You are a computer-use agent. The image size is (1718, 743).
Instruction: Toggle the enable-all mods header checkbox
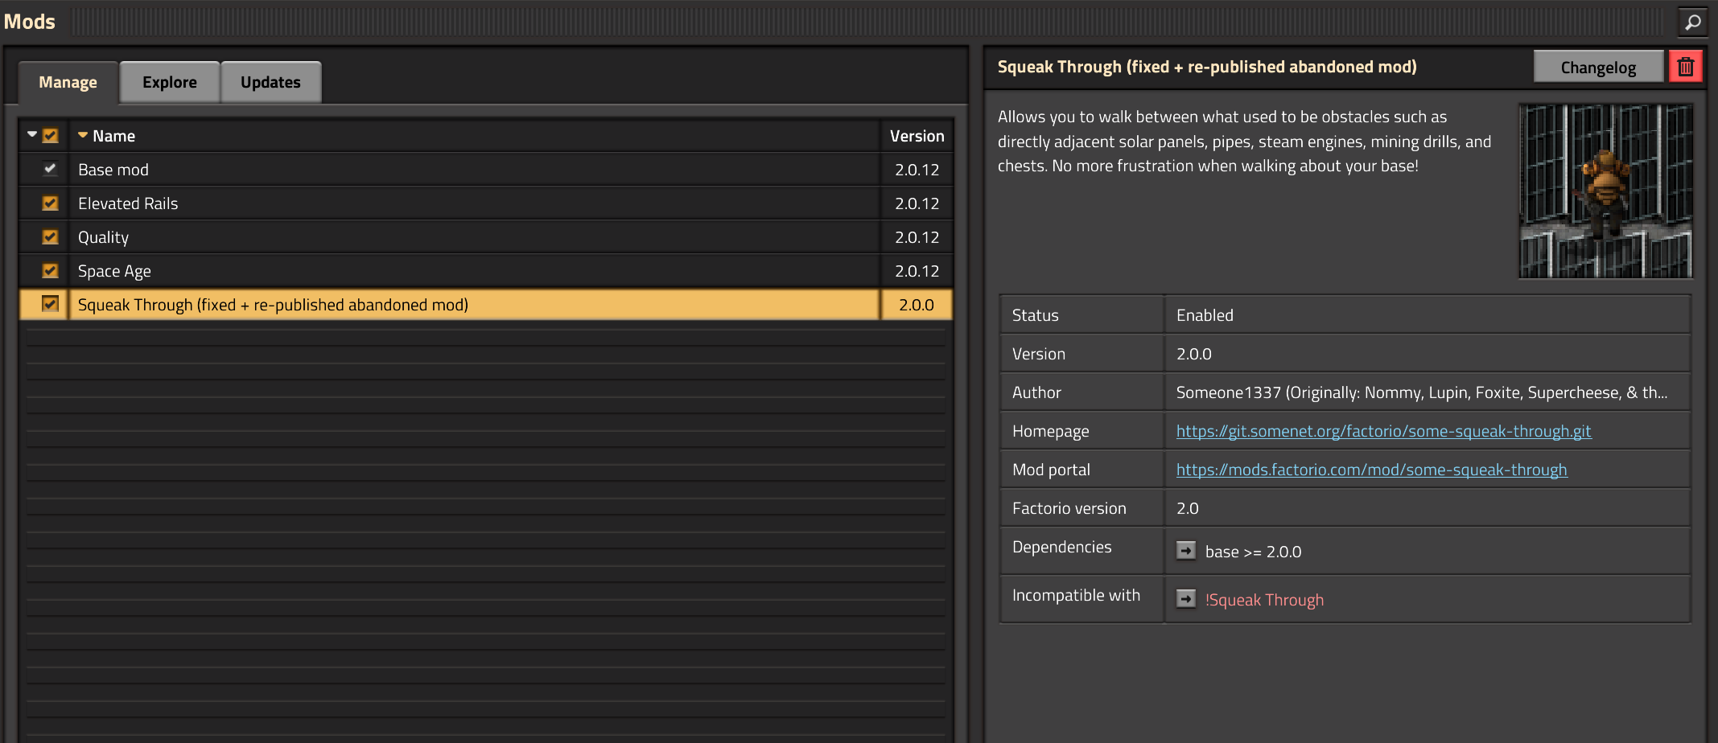click(51, 135)
